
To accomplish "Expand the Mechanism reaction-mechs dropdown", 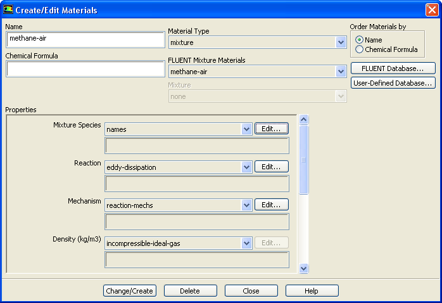I will [x=247, y=205].
